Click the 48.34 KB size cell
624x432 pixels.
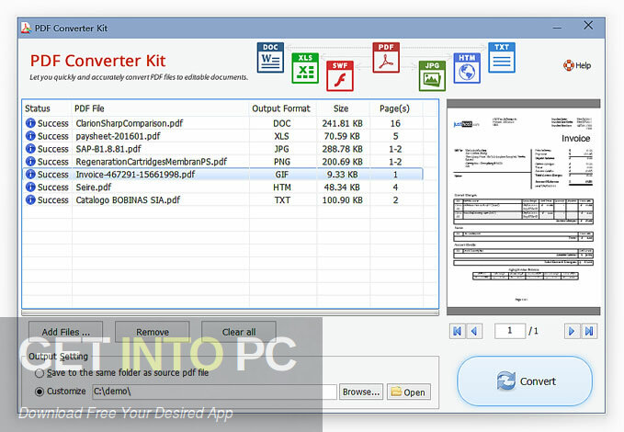(342, 188)
